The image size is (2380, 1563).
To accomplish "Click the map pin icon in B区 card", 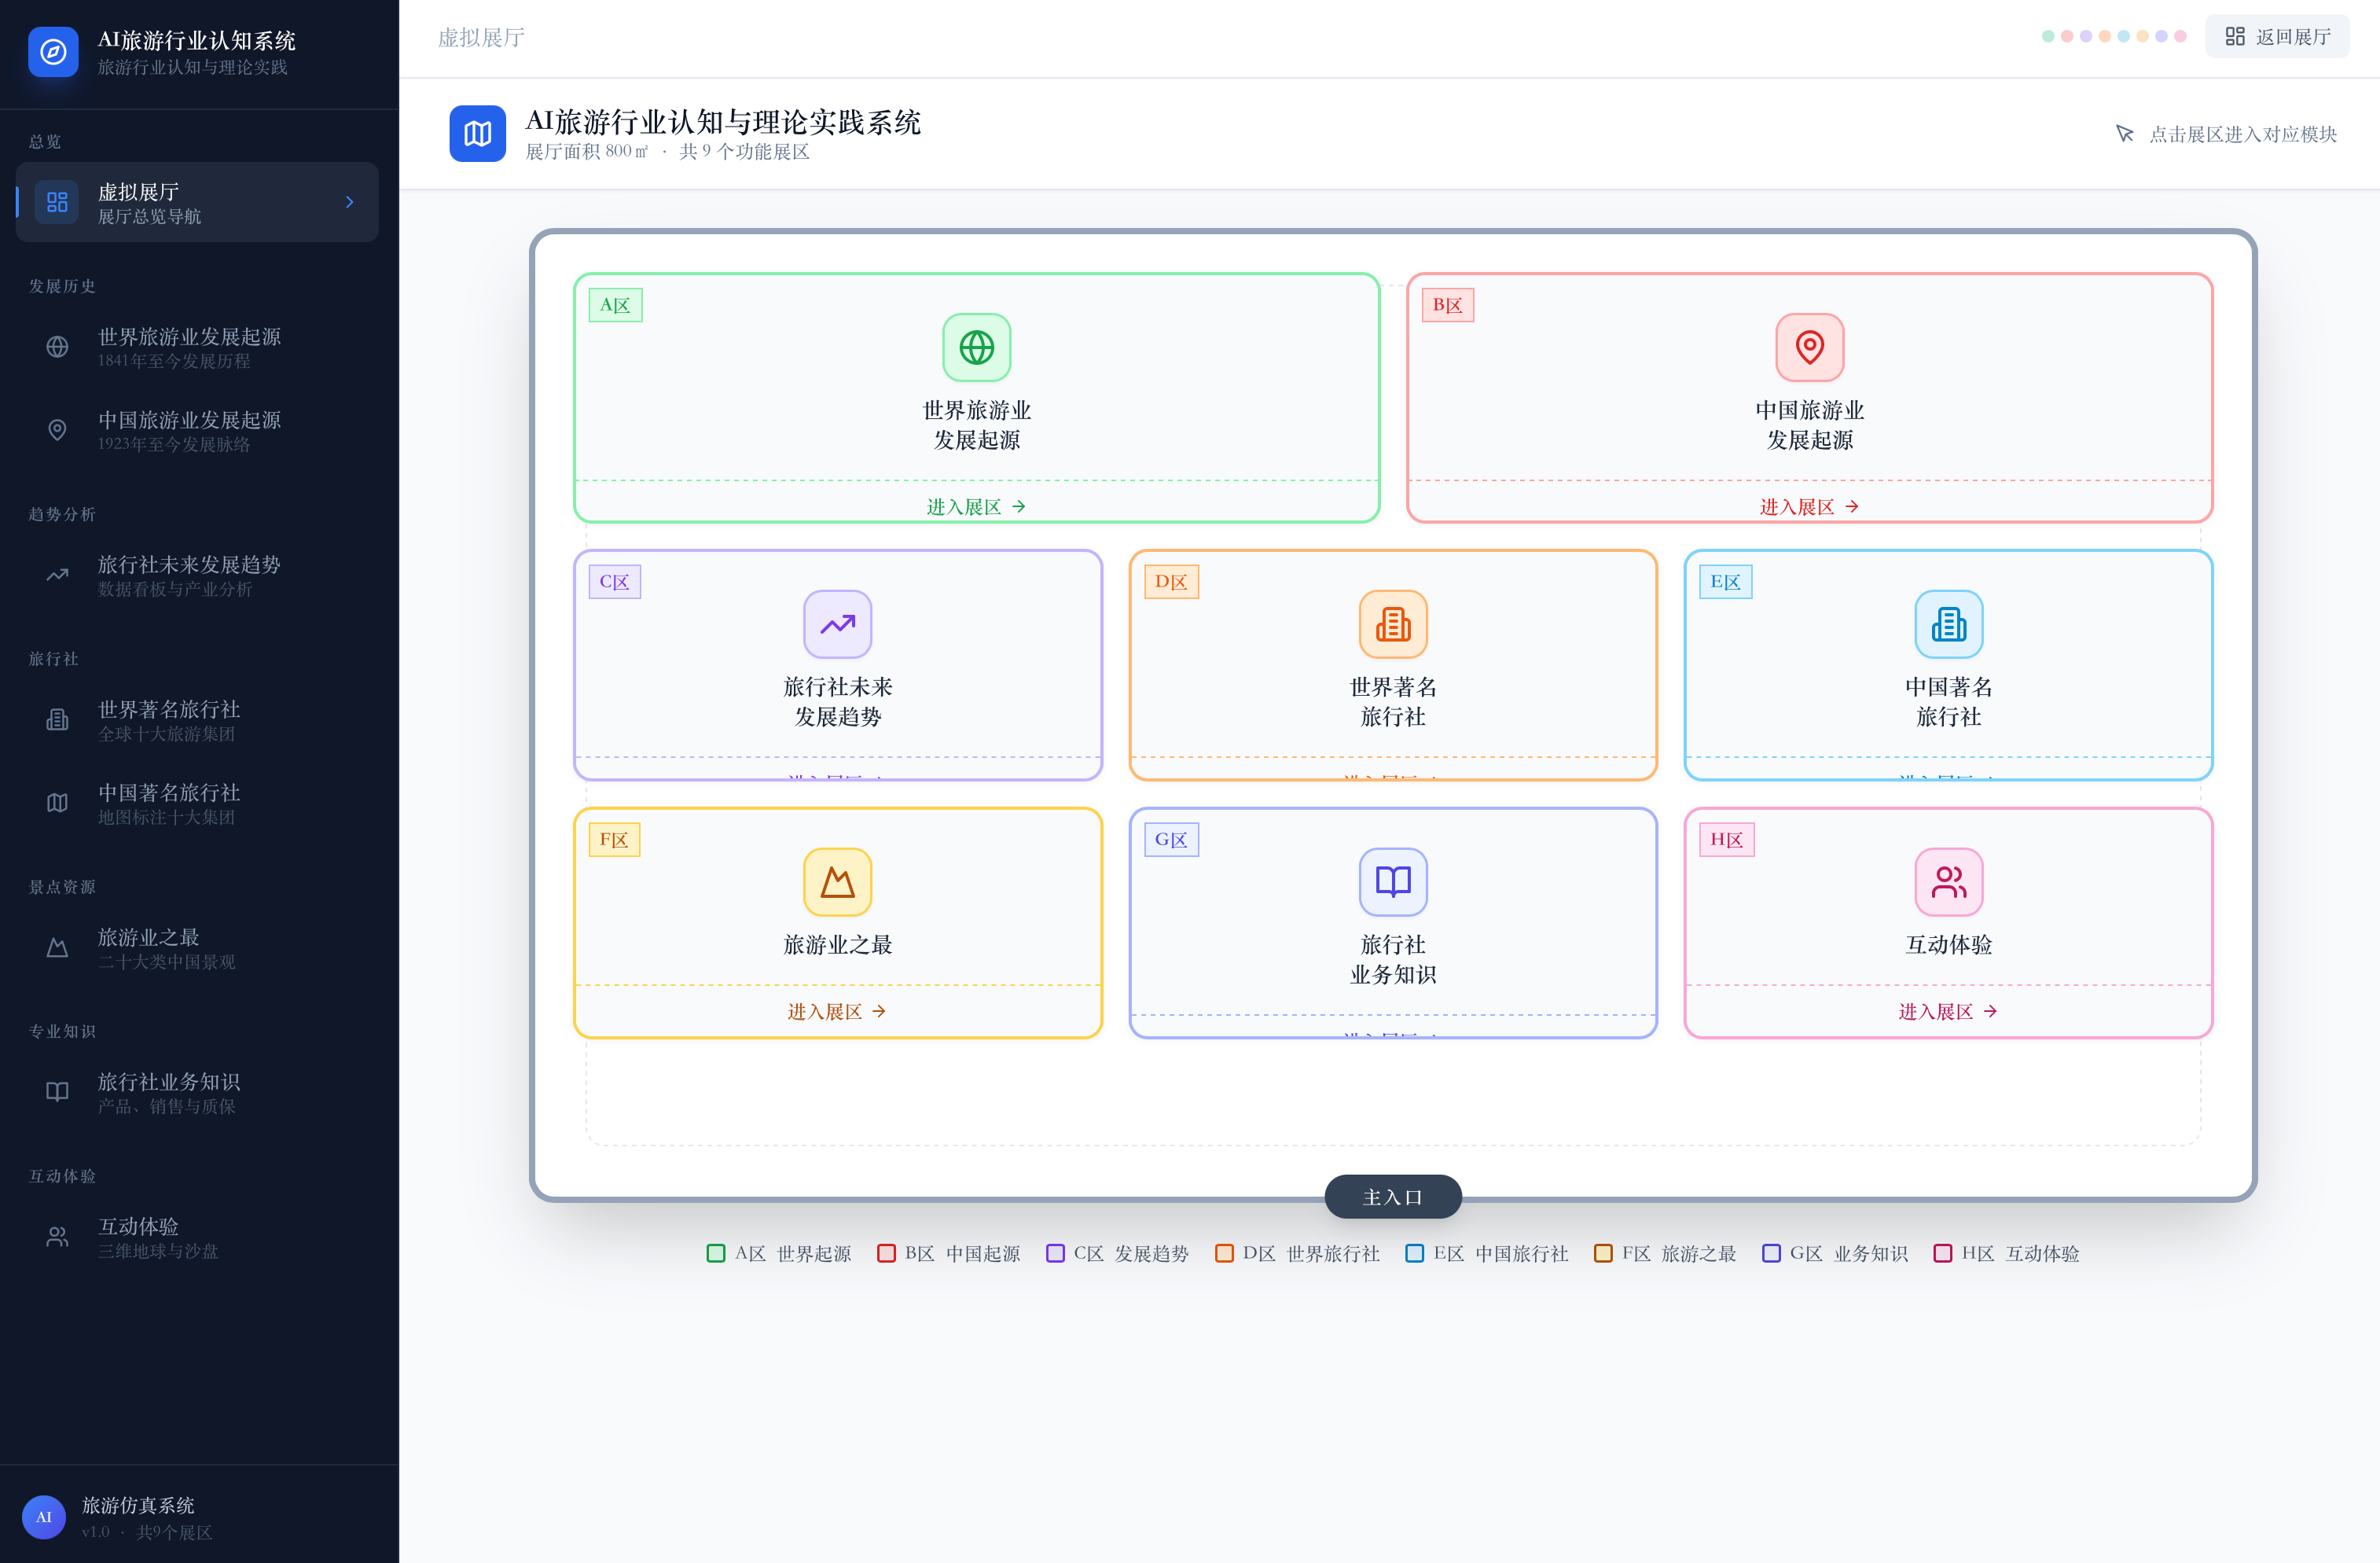I will 1809,347.
